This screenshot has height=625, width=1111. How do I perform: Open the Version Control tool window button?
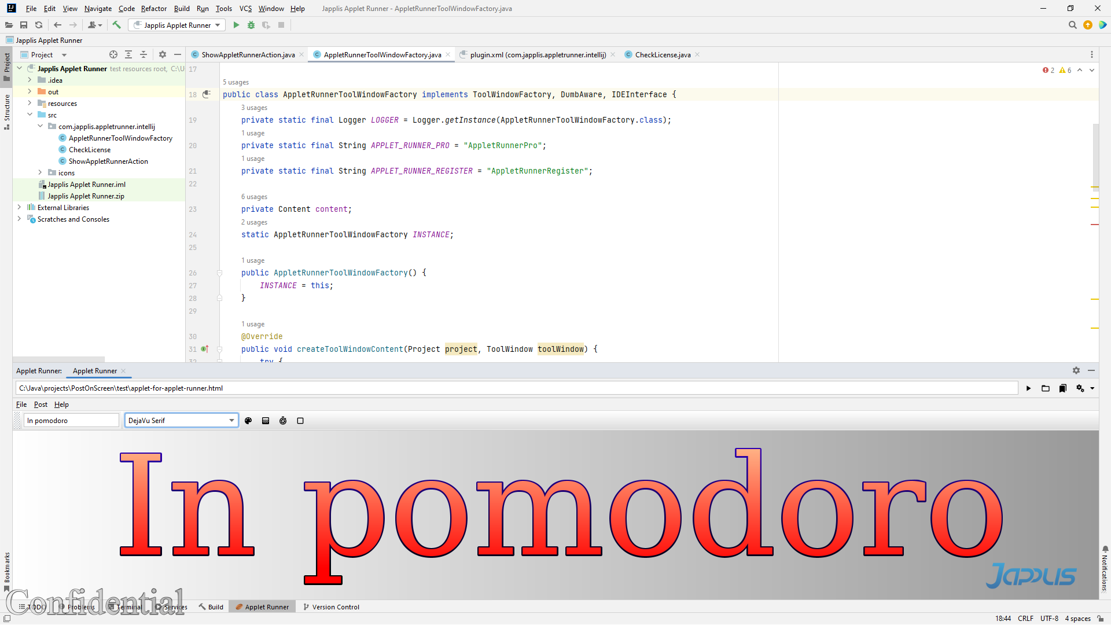pyautogui.click(x=332, y=607)
